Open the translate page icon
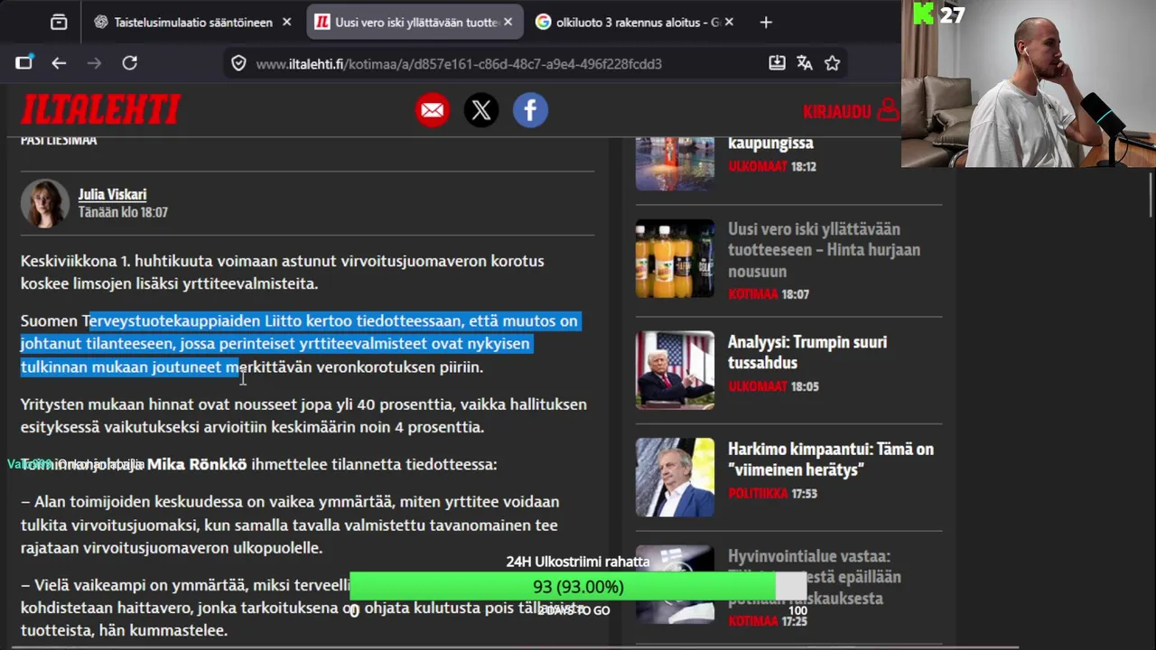This screenshot has height=650, width=1156. point(805,63)
